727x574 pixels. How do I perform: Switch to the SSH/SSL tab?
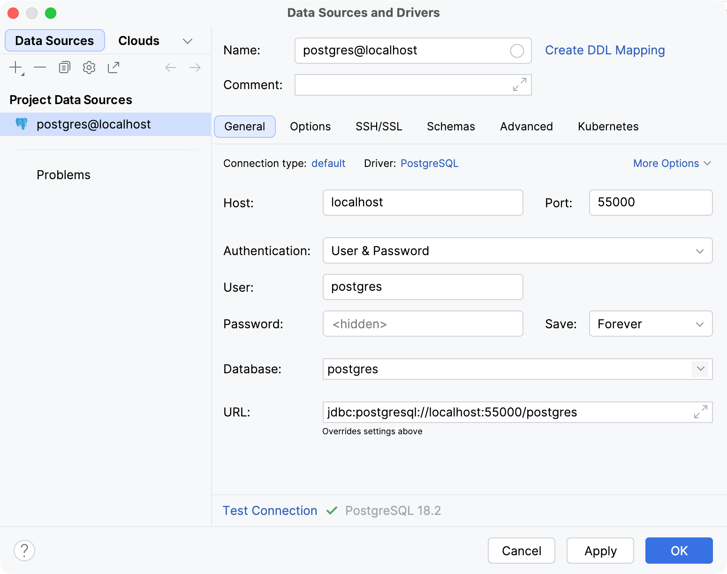coord(379,126)
